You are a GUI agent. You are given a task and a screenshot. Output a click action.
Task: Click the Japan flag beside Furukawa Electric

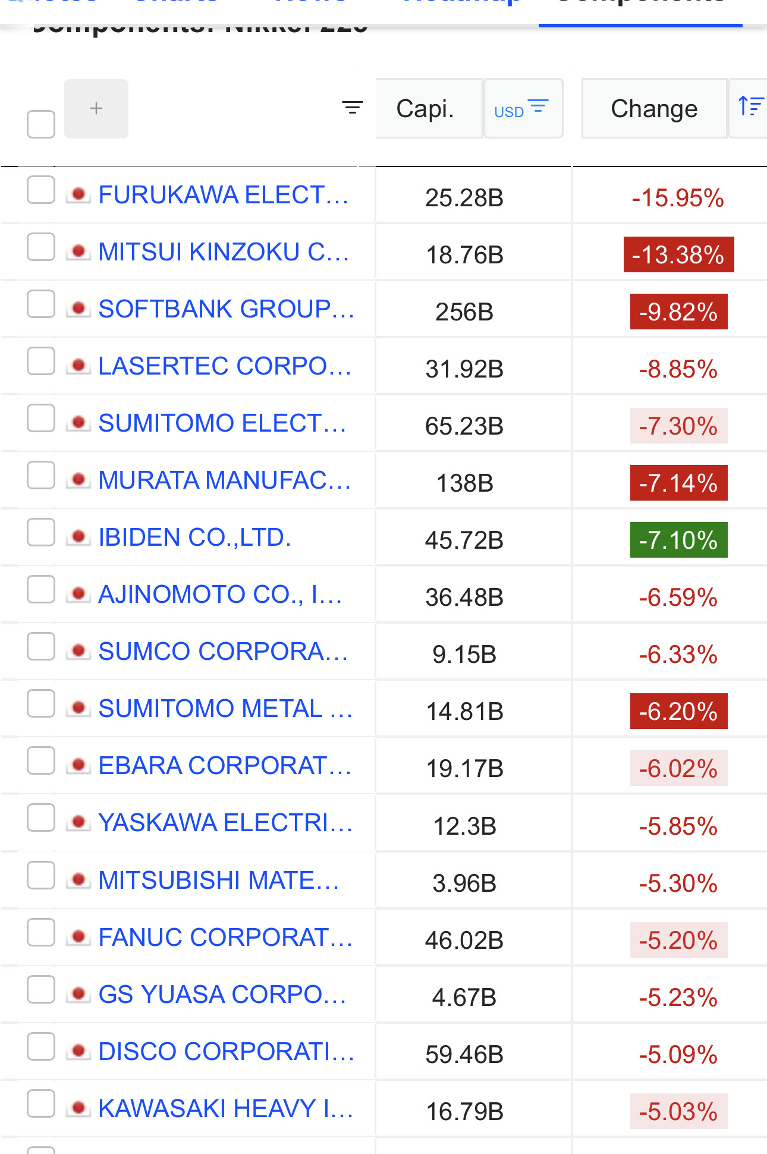pyautogui.click(x=78, y=194)
